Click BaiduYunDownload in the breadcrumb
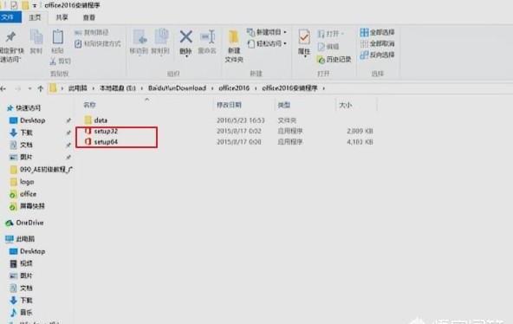Viewport: 513px width, 324px height. click(x=177, y=88)
